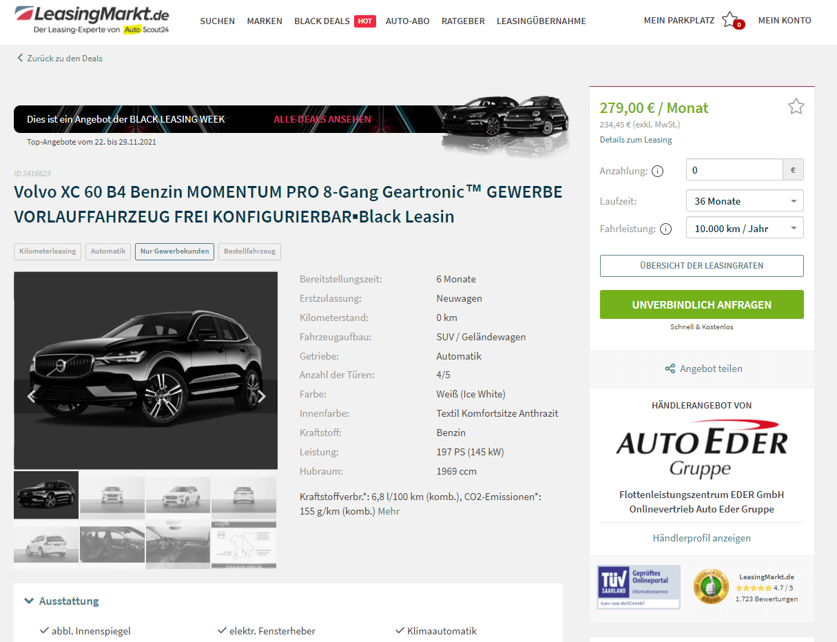Viewport: 837px width, 642px height.
Task: Click the Auto Eder Gruppe logo
Action: (x=701, y=448)
